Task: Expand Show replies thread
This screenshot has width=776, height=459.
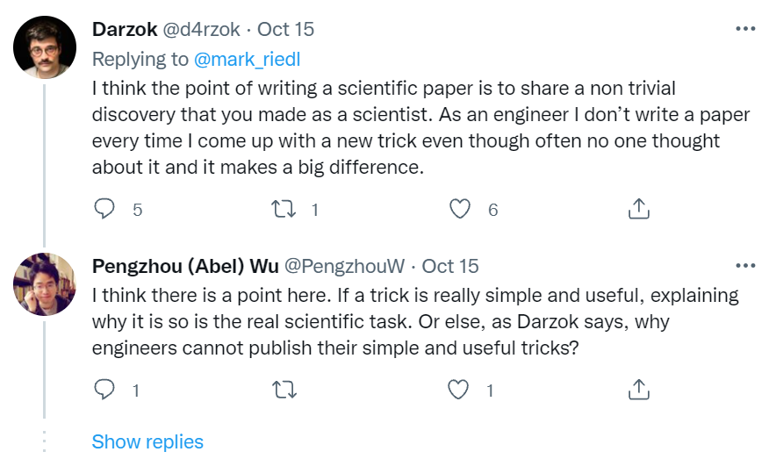Action: coord(147,441)
